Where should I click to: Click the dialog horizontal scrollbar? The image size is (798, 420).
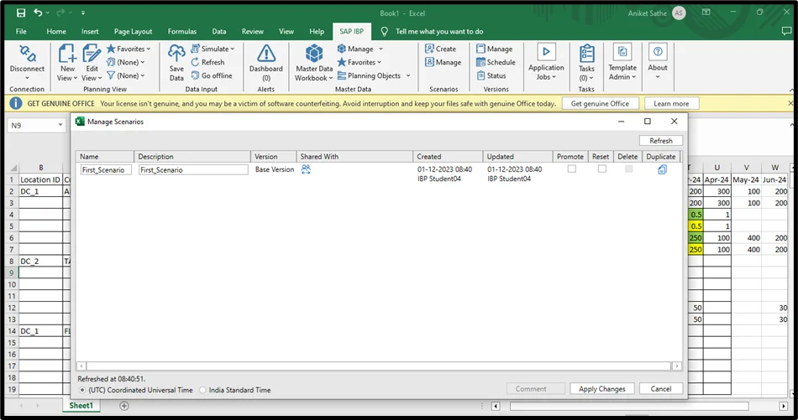pyautogui.click(x=379, y=366)
